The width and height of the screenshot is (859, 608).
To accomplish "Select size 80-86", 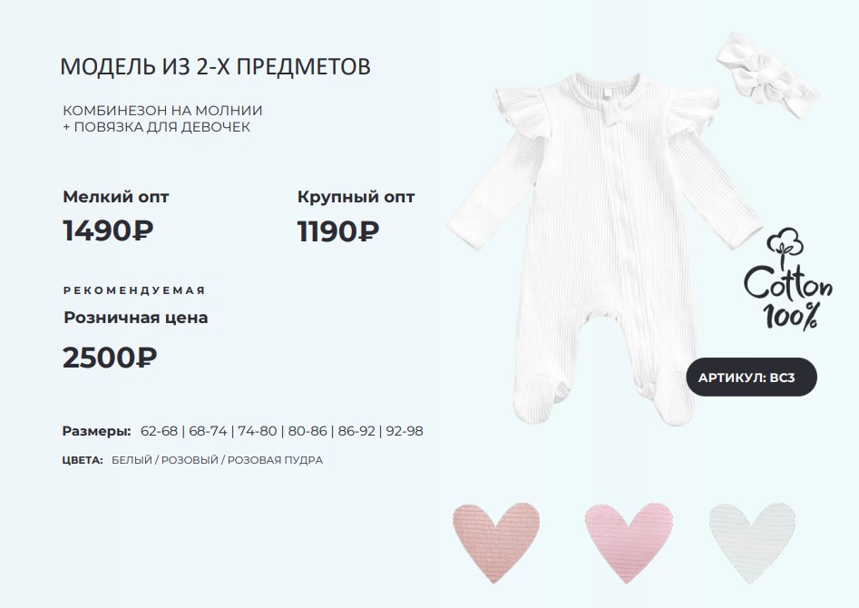I will tap(306, 431).
